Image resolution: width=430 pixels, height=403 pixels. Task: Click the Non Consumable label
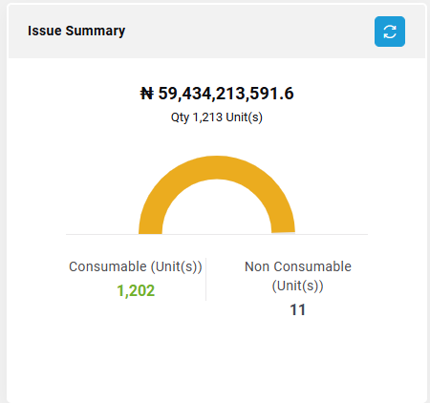(298, 266)
